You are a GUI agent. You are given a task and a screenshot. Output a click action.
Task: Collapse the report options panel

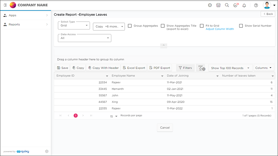(164, 46)
